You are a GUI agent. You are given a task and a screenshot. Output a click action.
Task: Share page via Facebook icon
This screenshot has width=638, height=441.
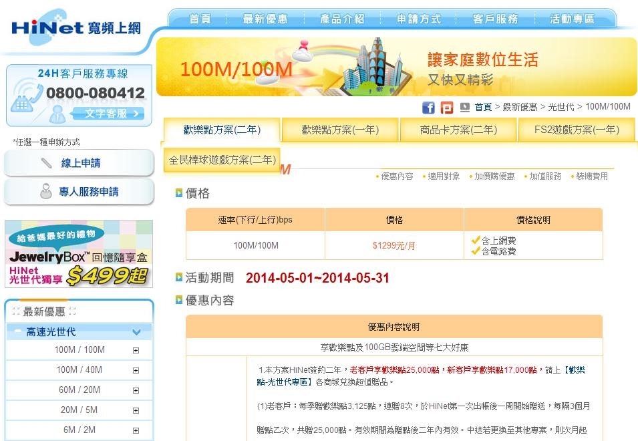coord(428,108)
